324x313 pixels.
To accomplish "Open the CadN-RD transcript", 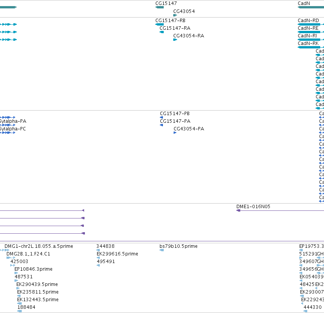I will pyautogui.click(x=308, y=21).
